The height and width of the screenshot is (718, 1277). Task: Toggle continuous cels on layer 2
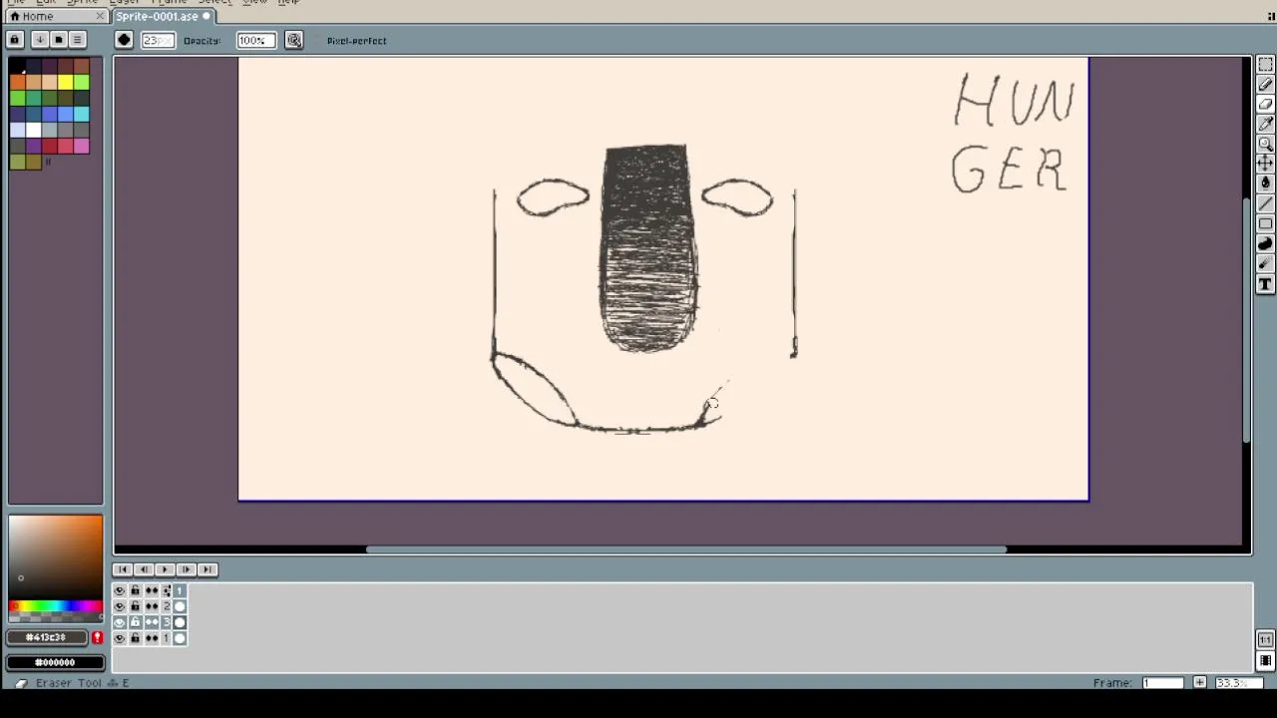pyautogui.click(x=152, y=606)
